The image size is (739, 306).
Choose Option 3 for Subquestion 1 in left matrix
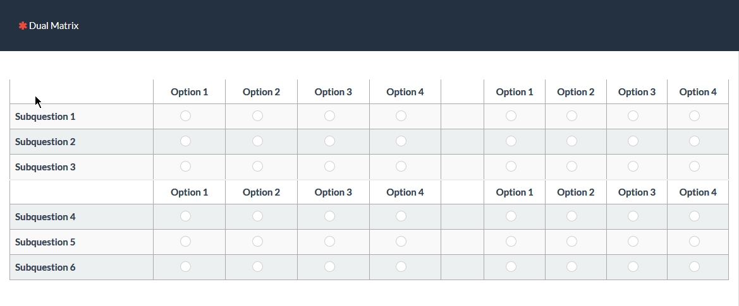329,115
